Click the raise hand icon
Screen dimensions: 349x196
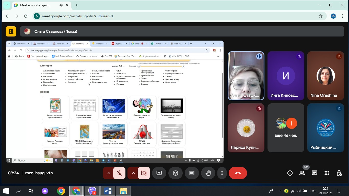click(x=208, y=173)
